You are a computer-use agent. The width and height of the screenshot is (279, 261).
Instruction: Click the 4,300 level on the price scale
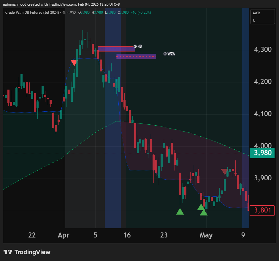point(263,49)
